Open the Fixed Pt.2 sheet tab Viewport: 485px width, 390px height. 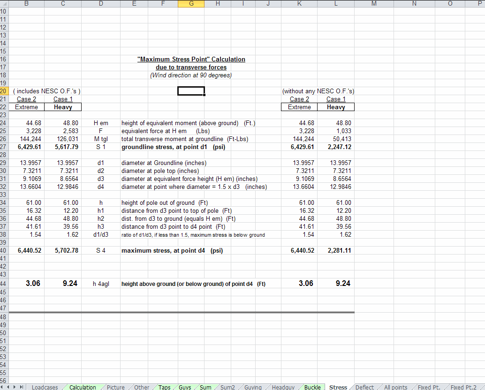[463, 387]
